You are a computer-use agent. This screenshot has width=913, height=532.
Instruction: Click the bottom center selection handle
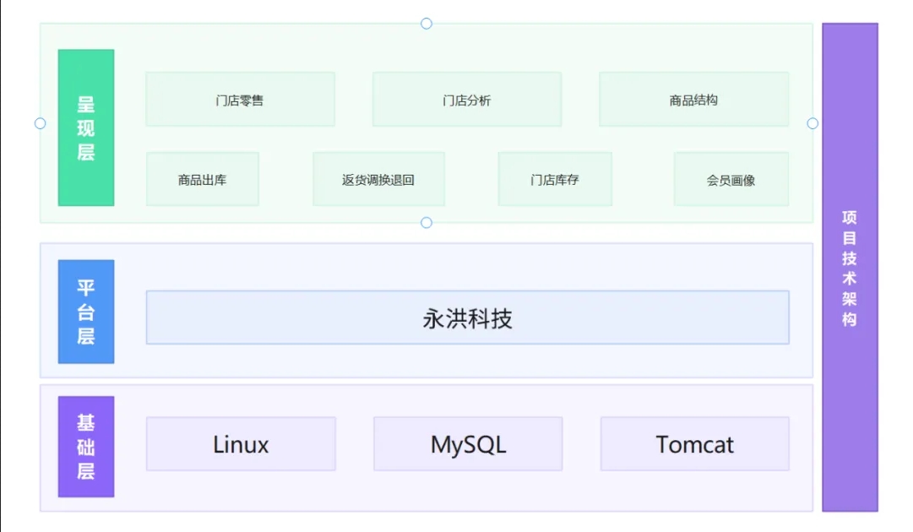[427, 222]
